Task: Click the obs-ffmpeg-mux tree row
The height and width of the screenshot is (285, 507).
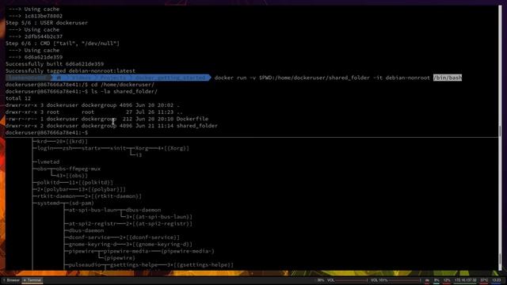Action: [x=67, y=169]
